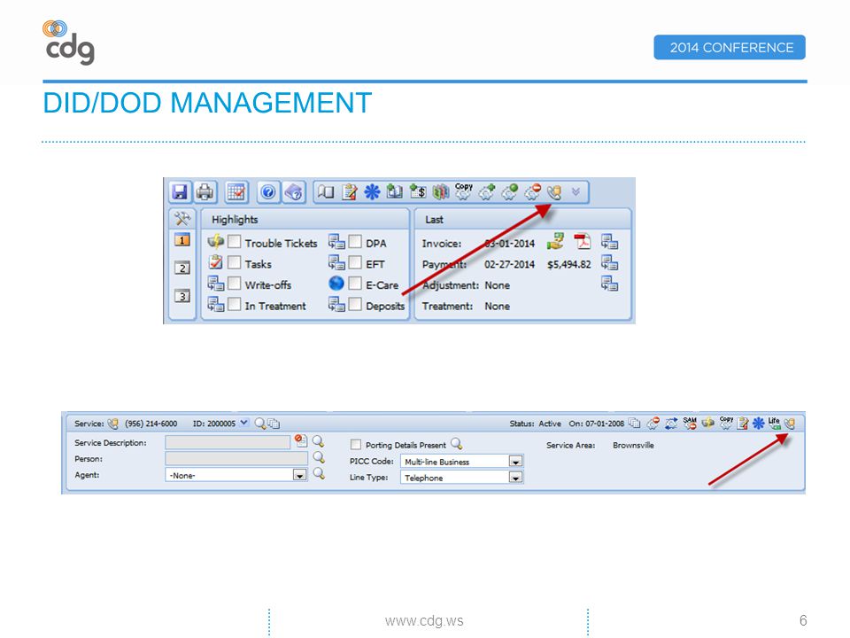
Task: Click the Print icon
Action: (205, 191)
